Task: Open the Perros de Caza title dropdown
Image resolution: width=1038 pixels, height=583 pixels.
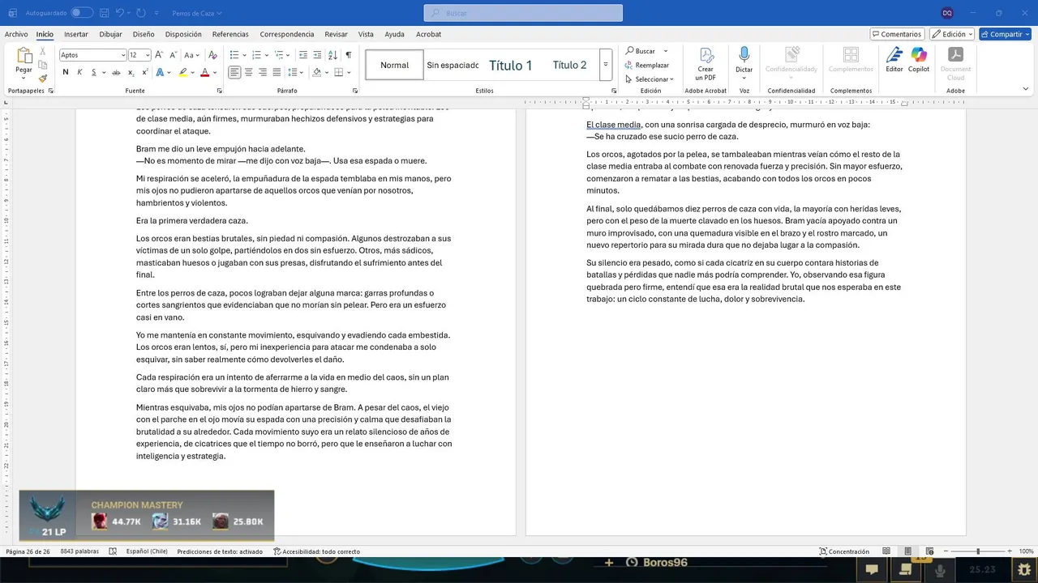Action: [x=197, y=13]
